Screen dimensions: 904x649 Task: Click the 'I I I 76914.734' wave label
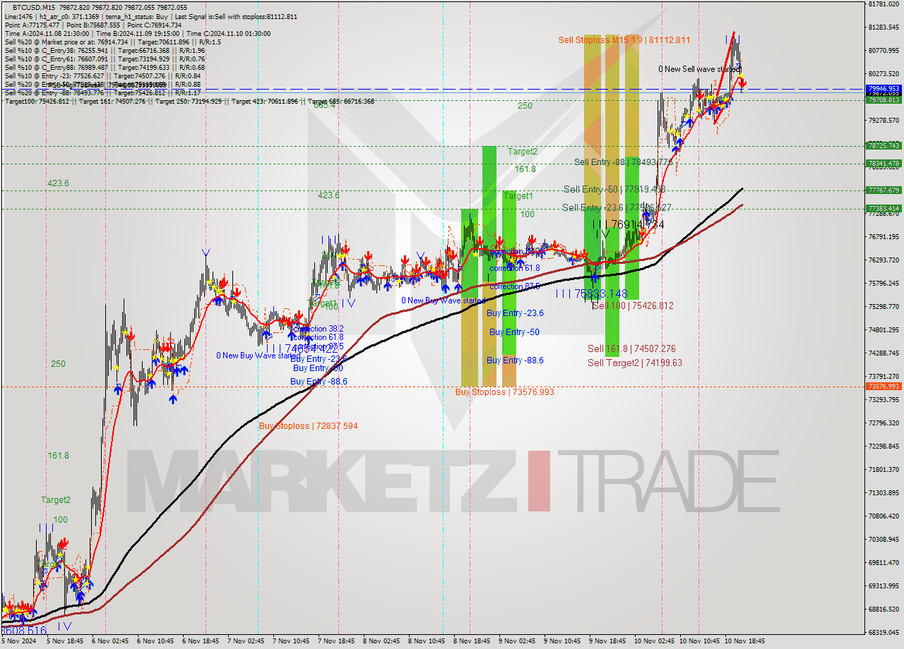pos(629,224)
